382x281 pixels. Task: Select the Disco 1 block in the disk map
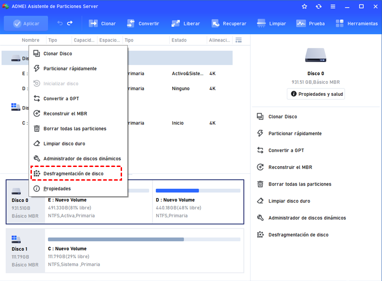pos(25,251)
